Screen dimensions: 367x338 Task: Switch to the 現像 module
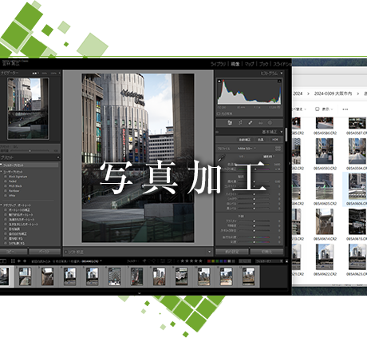pos(235,64)
